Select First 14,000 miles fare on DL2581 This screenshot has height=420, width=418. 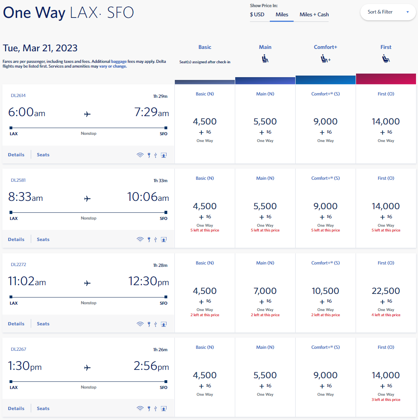coord(386,208)
